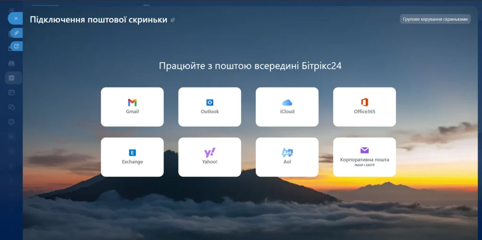
Task: Open the chats sidebar icon
Action: (11, 107)
